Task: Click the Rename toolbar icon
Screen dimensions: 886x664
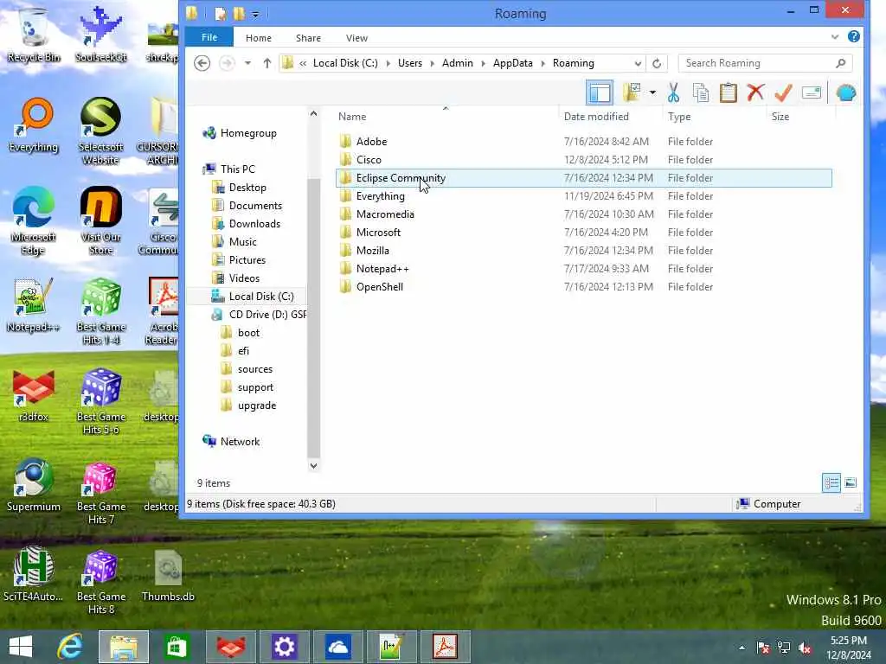Action: pos(812,93)
